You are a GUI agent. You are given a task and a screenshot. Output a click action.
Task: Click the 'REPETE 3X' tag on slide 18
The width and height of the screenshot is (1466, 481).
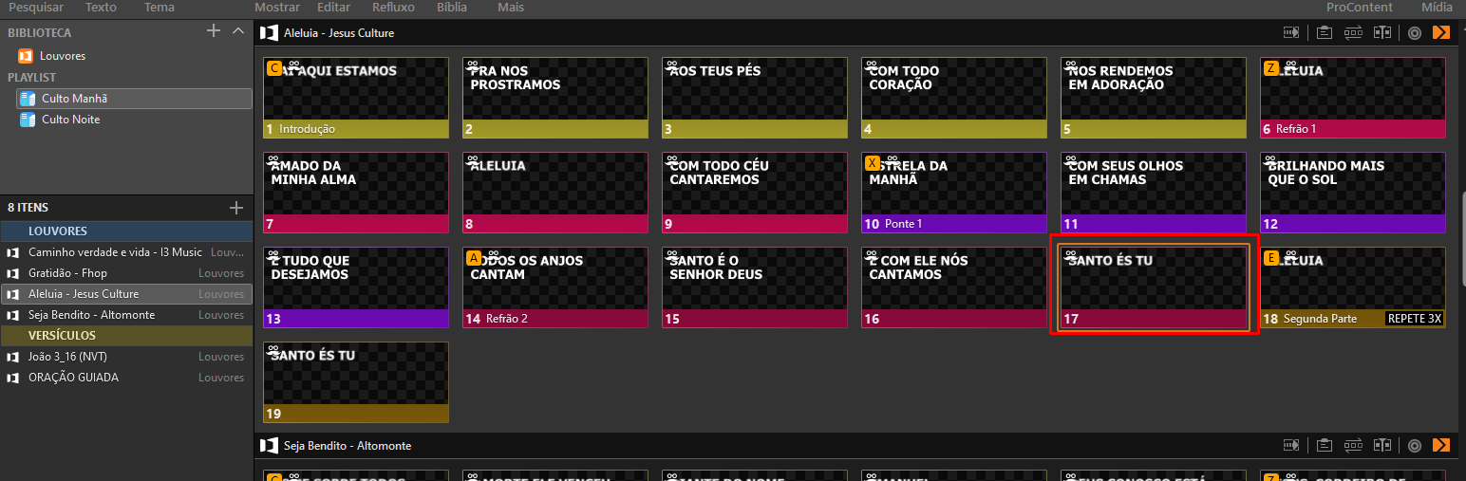click(x=1414, y=319)
